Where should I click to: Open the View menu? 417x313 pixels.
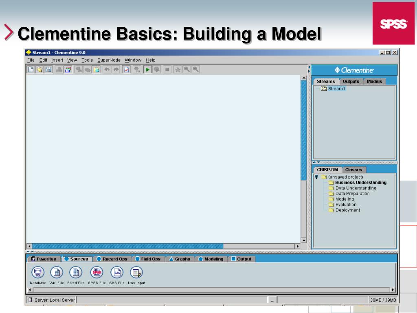[72, 60]
